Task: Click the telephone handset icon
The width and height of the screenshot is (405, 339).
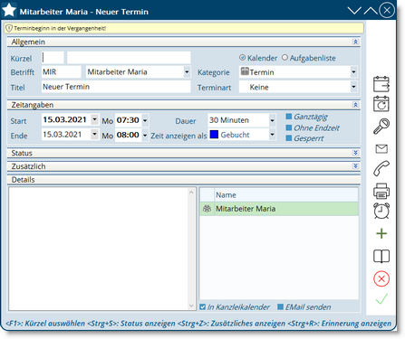Action: coord(381,168)
